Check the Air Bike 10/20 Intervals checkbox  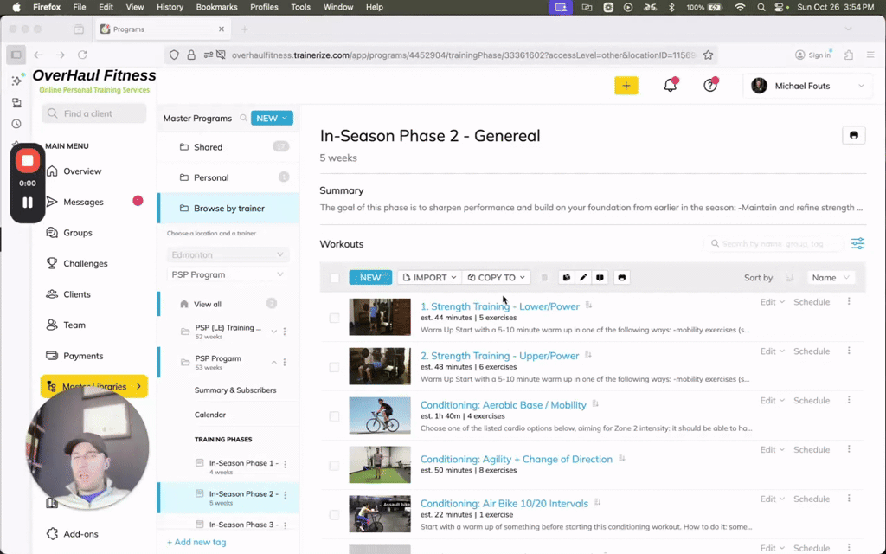(x=335, y=514)
